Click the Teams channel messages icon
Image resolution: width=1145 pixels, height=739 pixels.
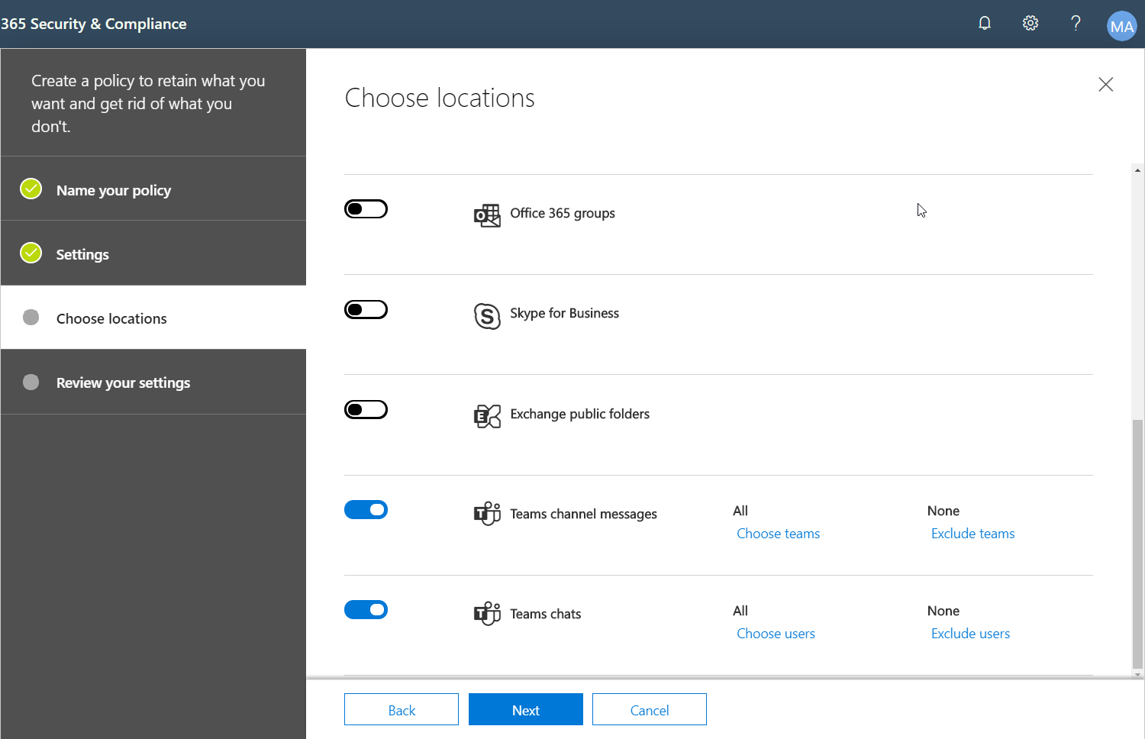(487, 514)
